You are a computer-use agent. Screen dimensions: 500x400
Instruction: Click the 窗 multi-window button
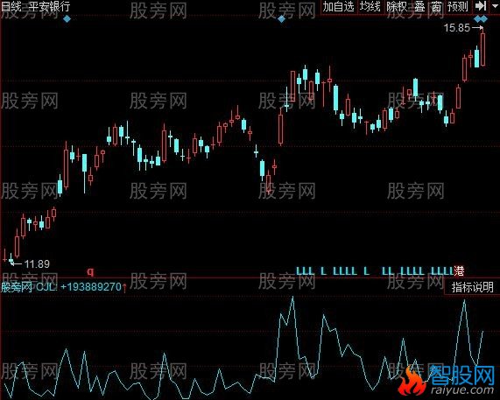436,7
